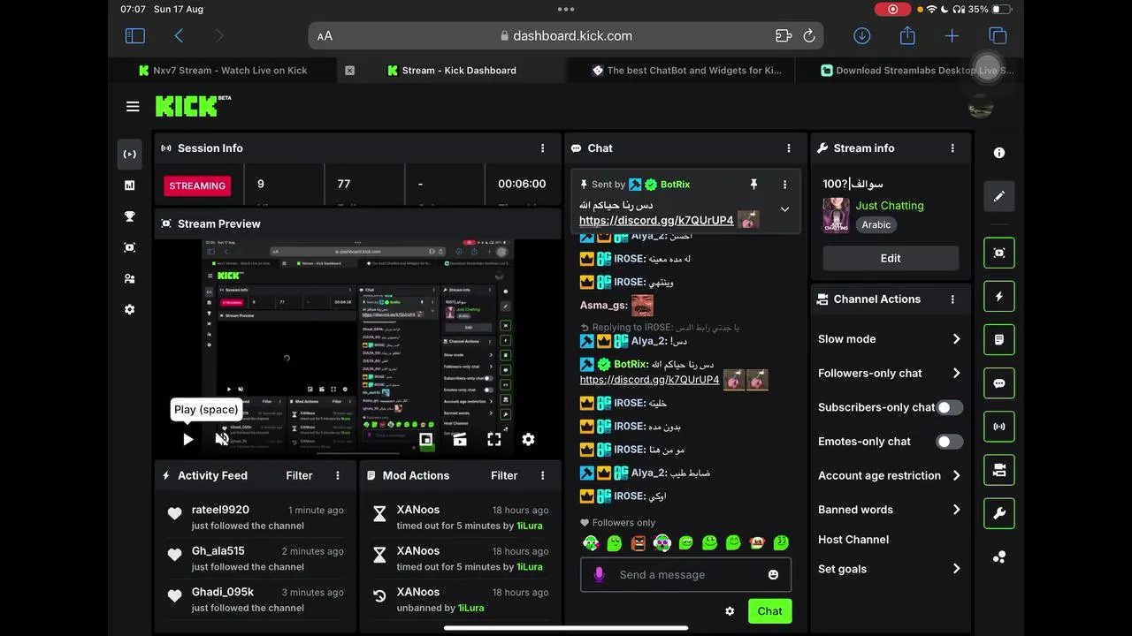This screenshot has height=636, width=1132.
Task: Open the trophy icon in the left sidebar
Action: 130,216
